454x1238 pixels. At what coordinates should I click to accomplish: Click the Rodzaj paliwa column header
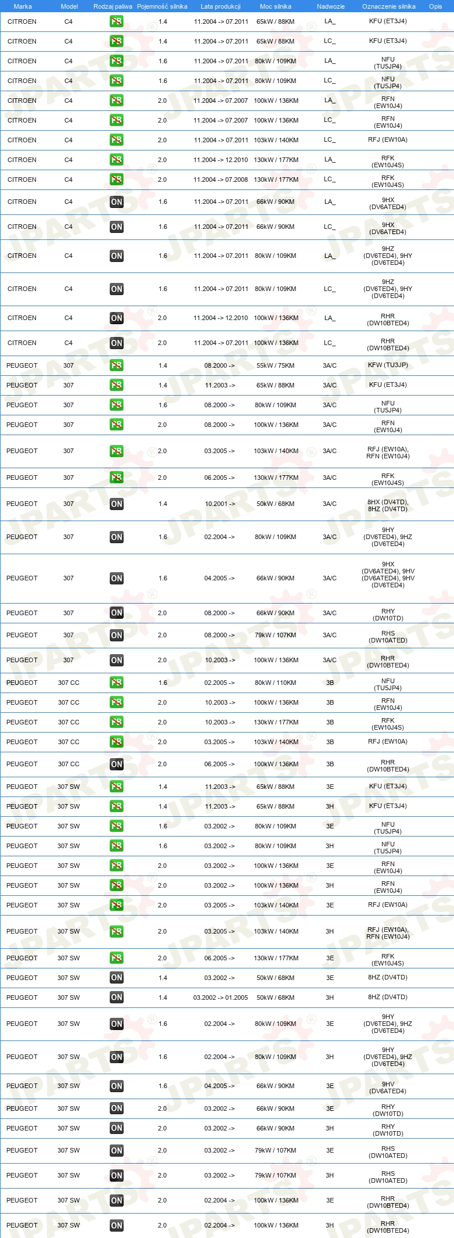[x=113, y=6]
